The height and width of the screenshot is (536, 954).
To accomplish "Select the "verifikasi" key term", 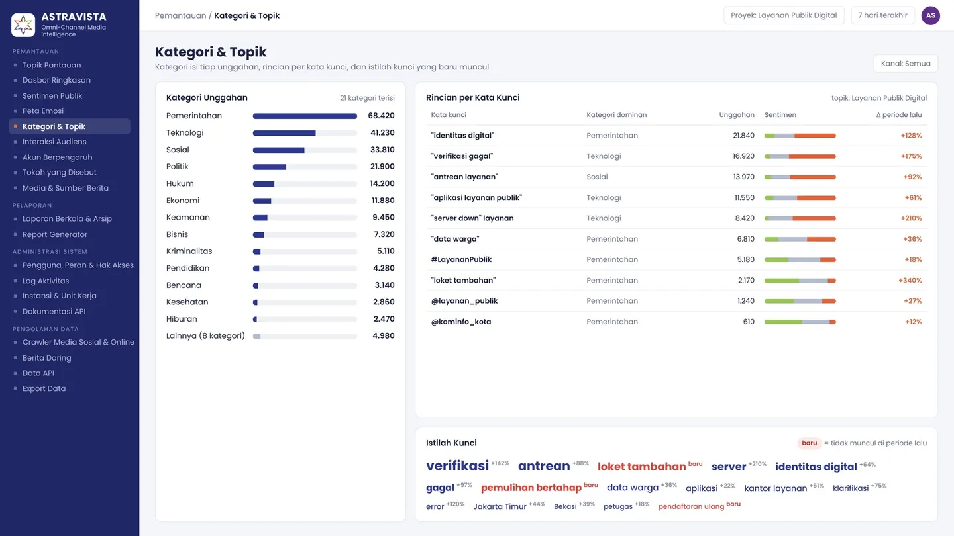I will (457, 466).
